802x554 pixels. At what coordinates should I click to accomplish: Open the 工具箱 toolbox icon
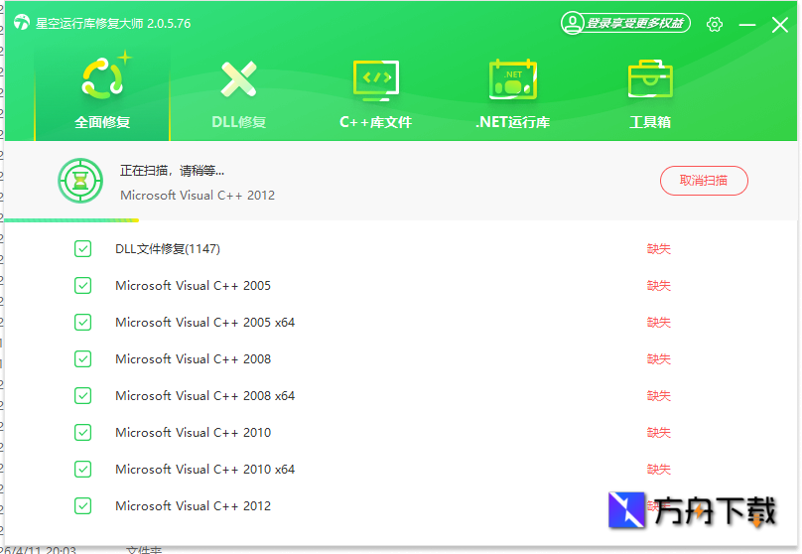(650, 78)
